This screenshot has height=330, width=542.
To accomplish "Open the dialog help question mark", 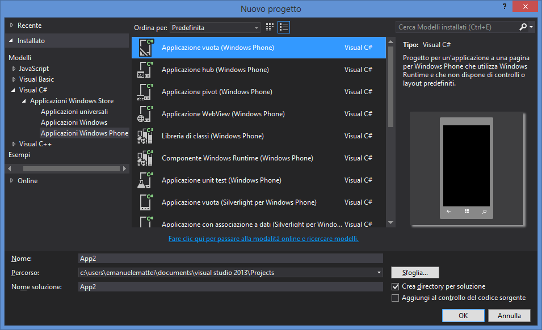I will point(505,6).
